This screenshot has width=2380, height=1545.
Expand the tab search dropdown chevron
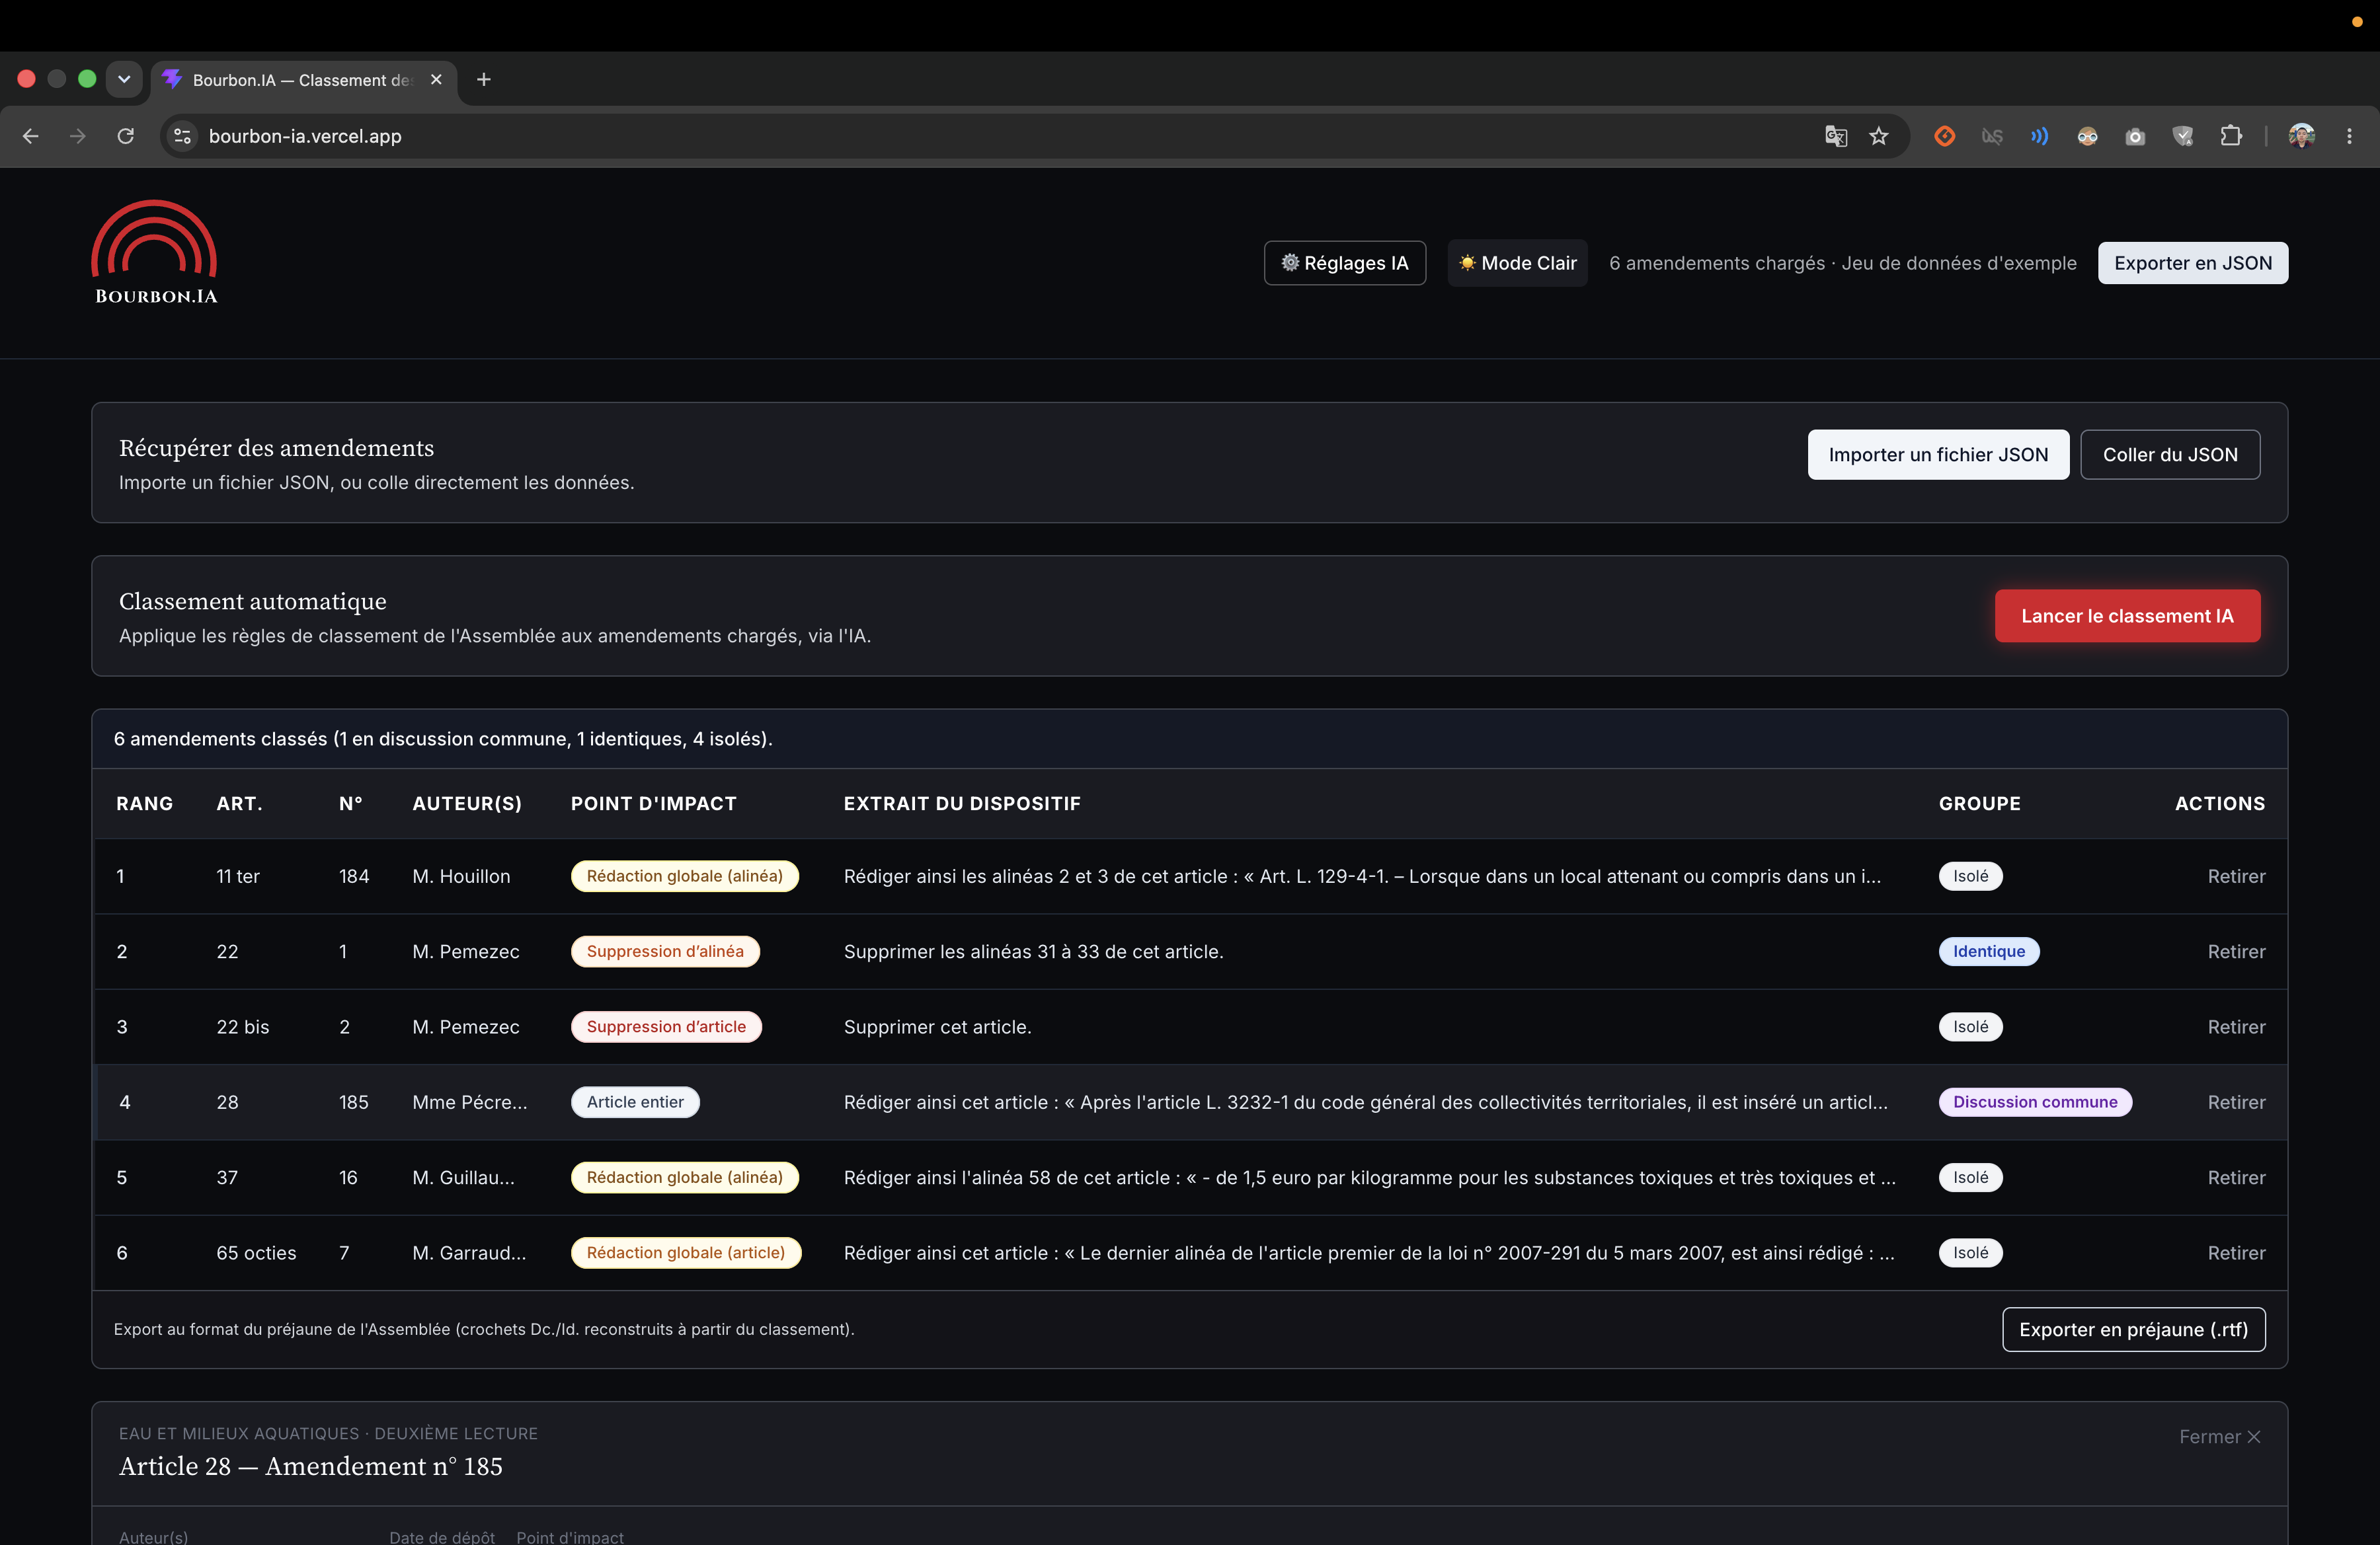124,79
